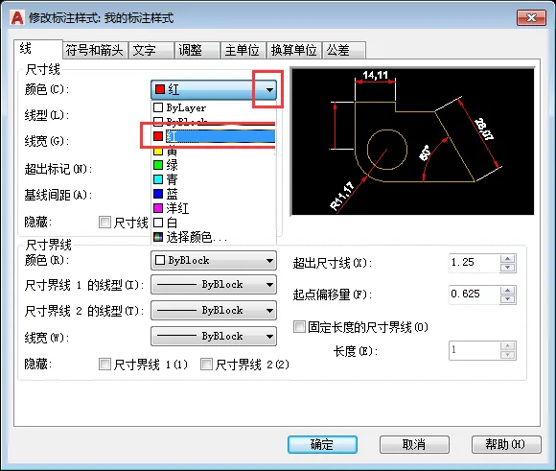Decrease 超出尺寸线 value with down arrow
This screenshot has height=471, width=556.
pyautogui.click(x=508, y=268)
